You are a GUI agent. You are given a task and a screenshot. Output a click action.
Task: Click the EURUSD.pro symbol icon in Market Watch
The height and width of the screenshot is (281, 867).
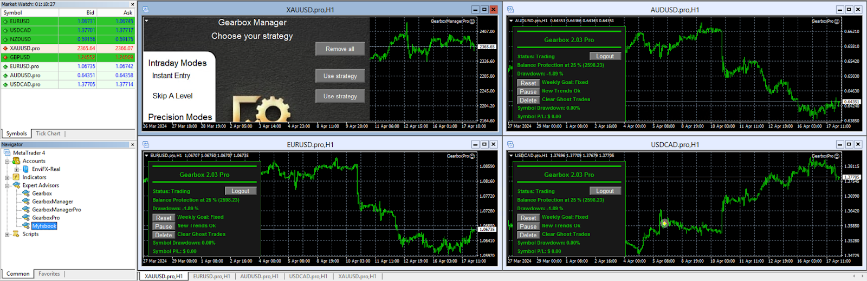[5, 66]
